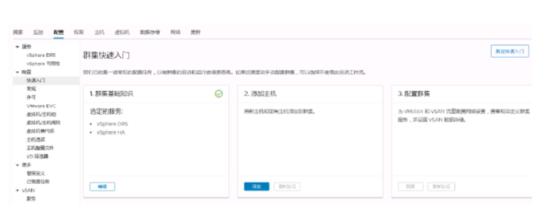Screen dimensions: 552x205
Task: Open the 虚拟机 (VMs) tab
Action: (x=122, y=33)
